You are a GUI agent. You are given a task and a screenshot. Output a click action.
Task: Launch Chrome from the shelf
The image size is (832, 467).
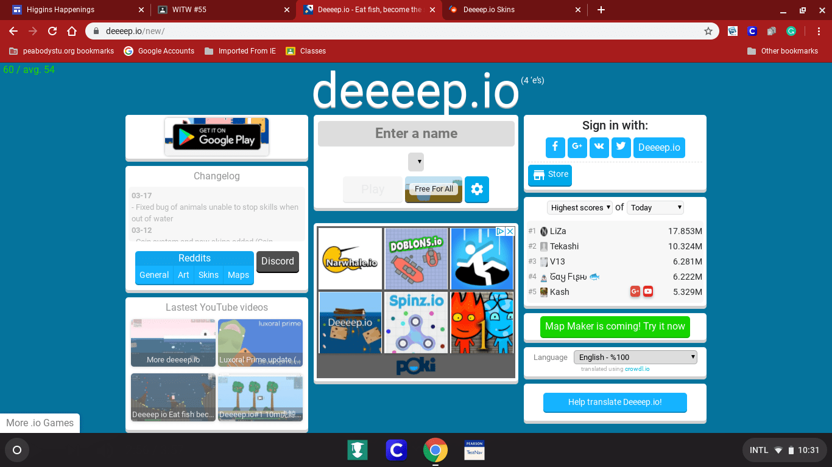coord(435,450)
